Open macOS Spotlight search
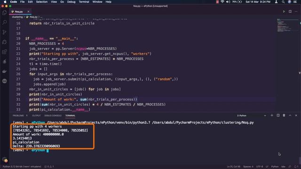Screen dimensions: 301x169 (x=283, y=2)
